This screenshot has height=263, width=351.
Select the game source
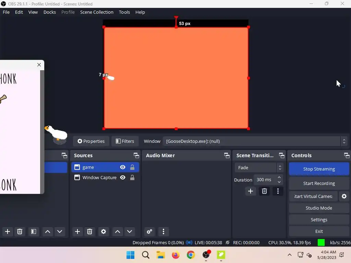coord(105,167)
